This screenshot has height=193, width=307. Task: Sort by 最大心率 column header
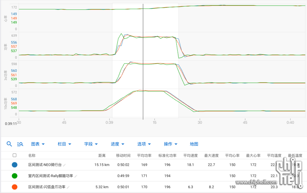[x=253, y=155]
